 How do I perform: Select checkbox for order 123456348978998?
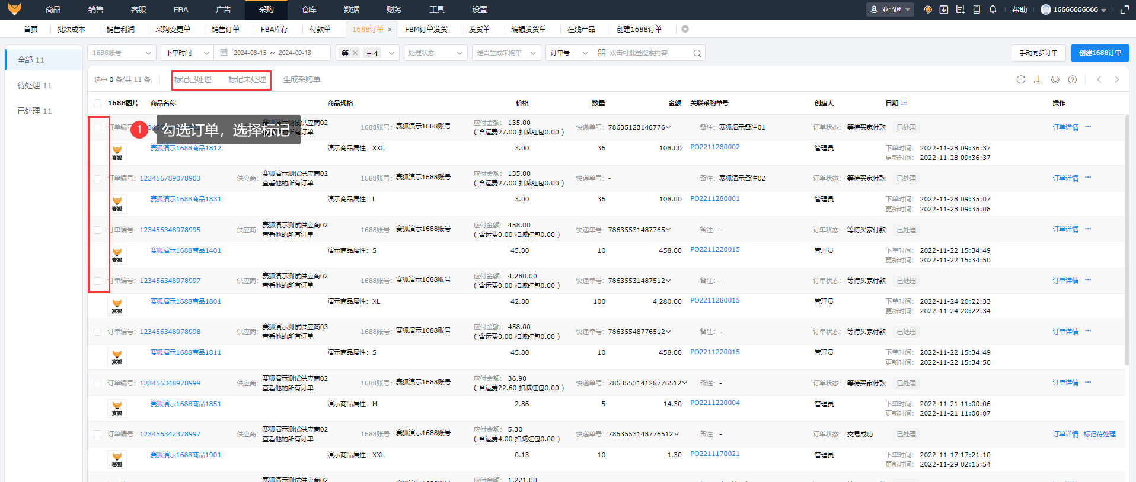(x=98, y=332)
